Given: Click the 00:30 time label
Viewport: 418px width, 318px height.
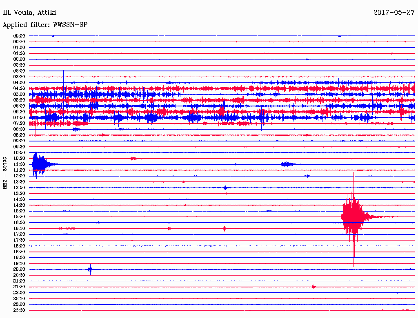Looking at the screenshot, I should pos(19,42).
